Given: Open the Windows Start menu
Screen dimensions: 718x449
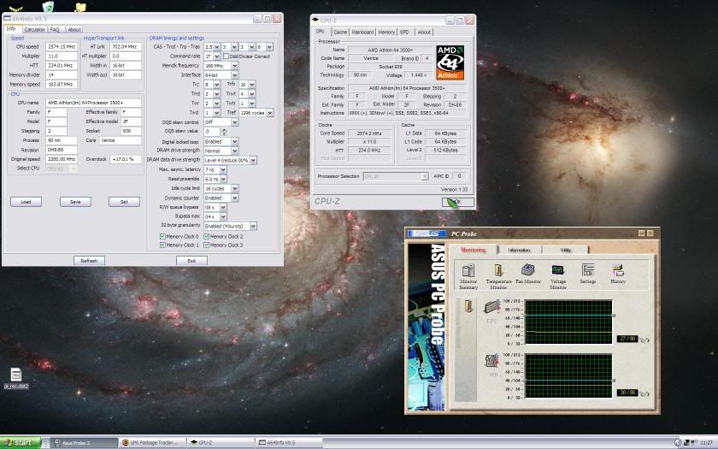Looking at the screenshot, I should (x=21, y=443).
